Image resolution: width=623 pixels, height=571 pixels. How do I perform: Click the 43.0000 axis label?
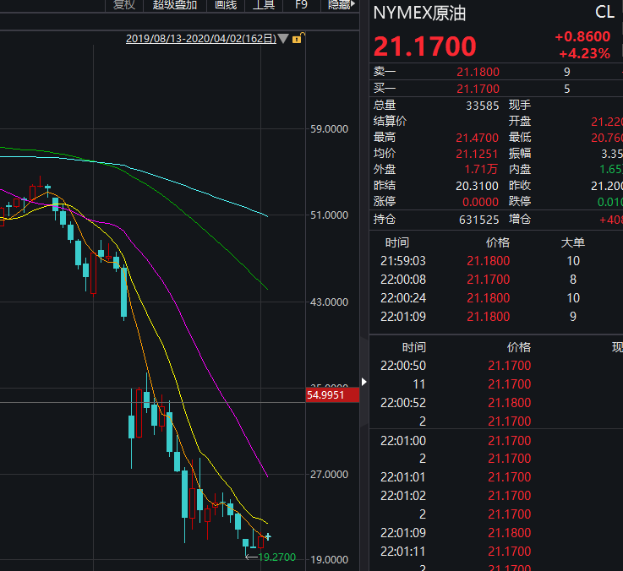tap(329, 302)
